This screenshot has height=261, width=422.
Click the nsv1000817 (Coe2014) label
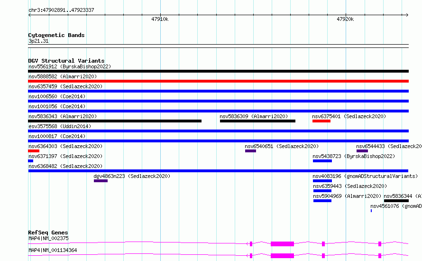(x=57, y=136)
